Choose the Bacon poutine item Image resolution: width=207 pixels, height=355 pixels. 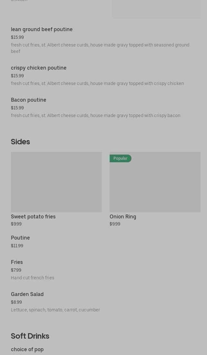[29, 100]
